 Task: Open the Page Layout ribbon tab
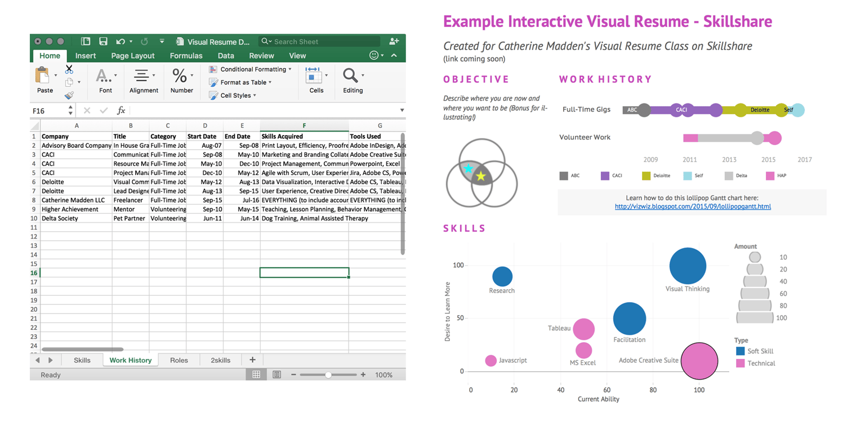(x=133, y=56)
